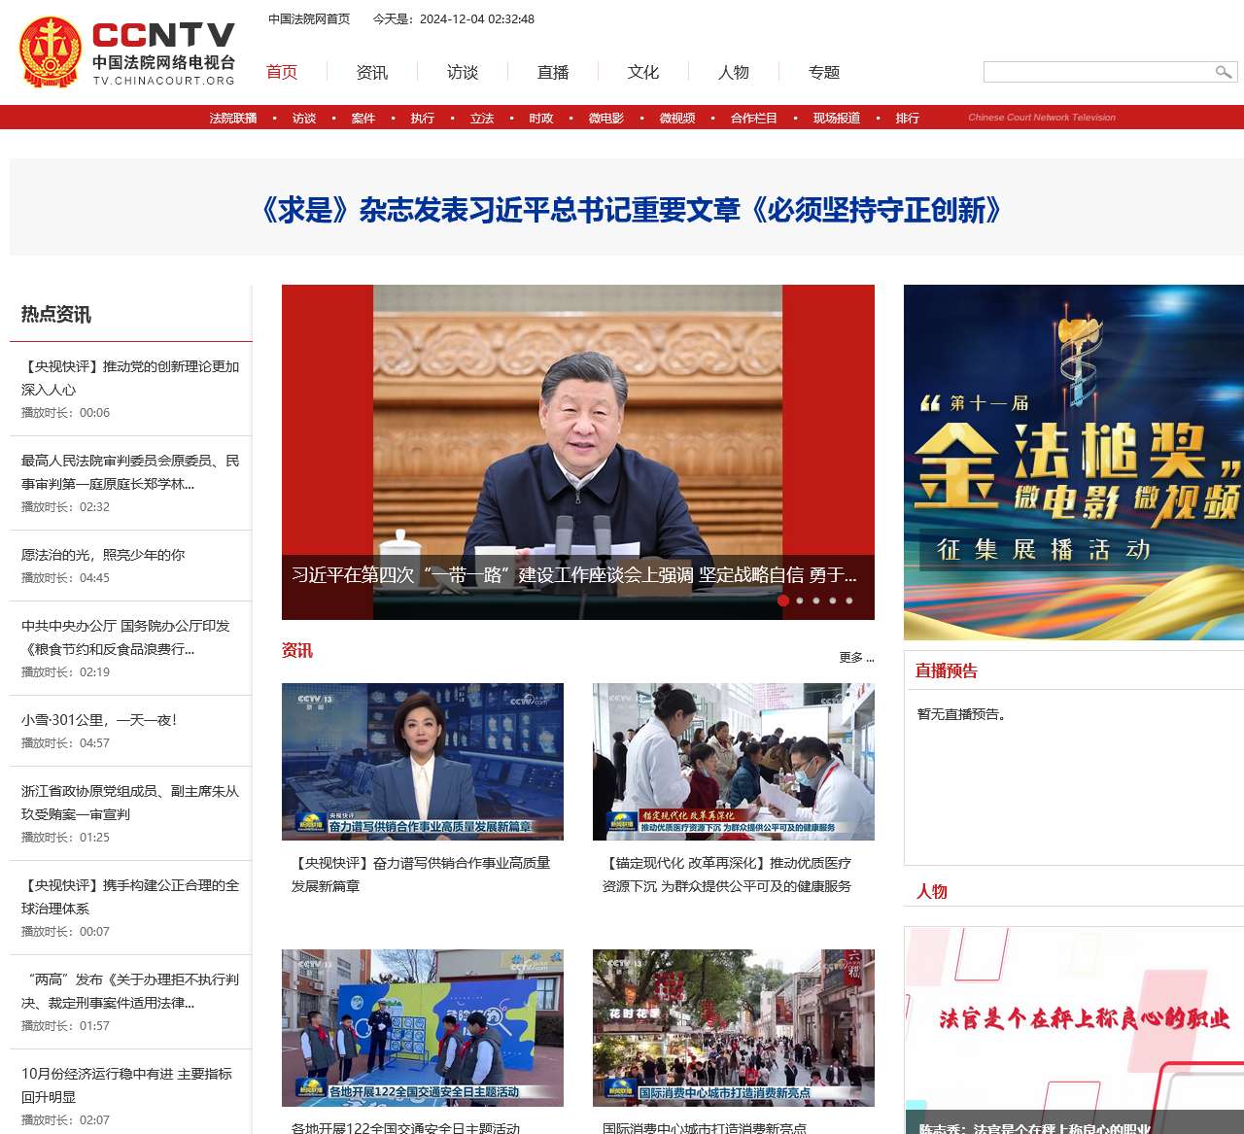This screenshot has height=1134, width=1244.
Task: Open 愿法治的光，照亮少年的你
Action: [103, 555]
